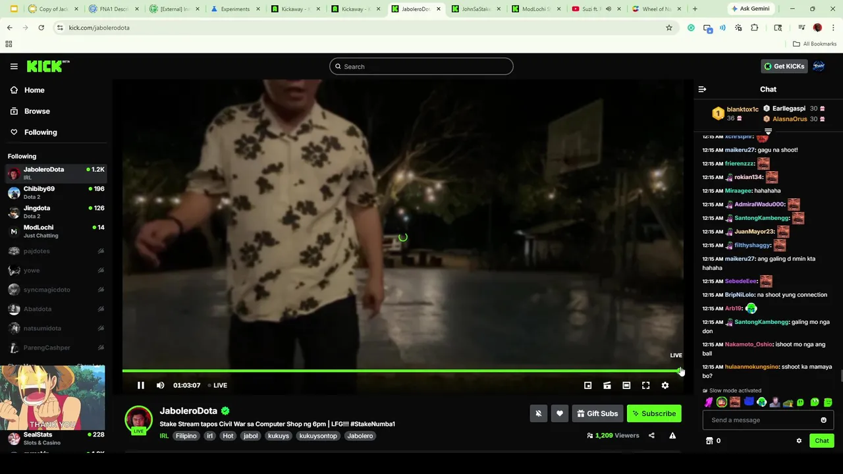The height and width of the screenshot is (474, 843).
Task: Open Chibiby69 channel in Following list
Action: (56, 192)
